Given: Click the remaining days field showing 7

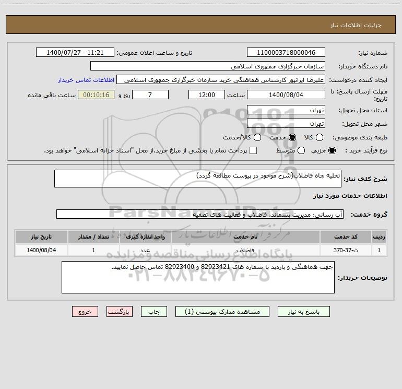Looking at the screenshot, I should [x=150, y=95].
